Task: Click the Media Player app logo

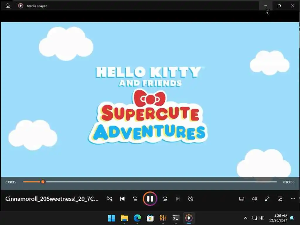Action: pos(21,6)
